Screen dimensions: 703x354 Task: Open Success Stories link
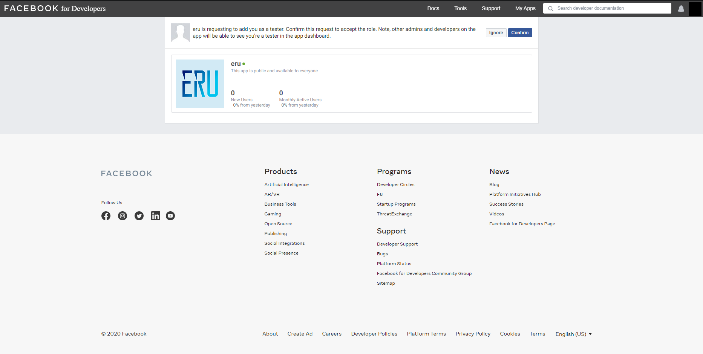[506, 204]
